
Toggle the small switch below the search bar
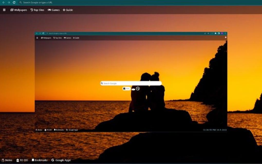click(x=134, y=89)
